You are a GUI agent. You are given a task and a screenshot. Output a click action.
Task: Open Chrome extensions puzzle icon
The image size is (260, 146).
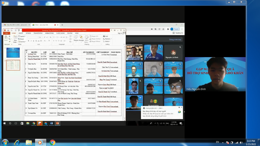click(x=168, y=29)
